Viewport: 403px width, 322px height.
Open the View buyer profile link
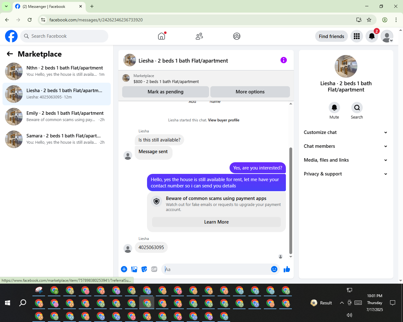tap(224, 120)
